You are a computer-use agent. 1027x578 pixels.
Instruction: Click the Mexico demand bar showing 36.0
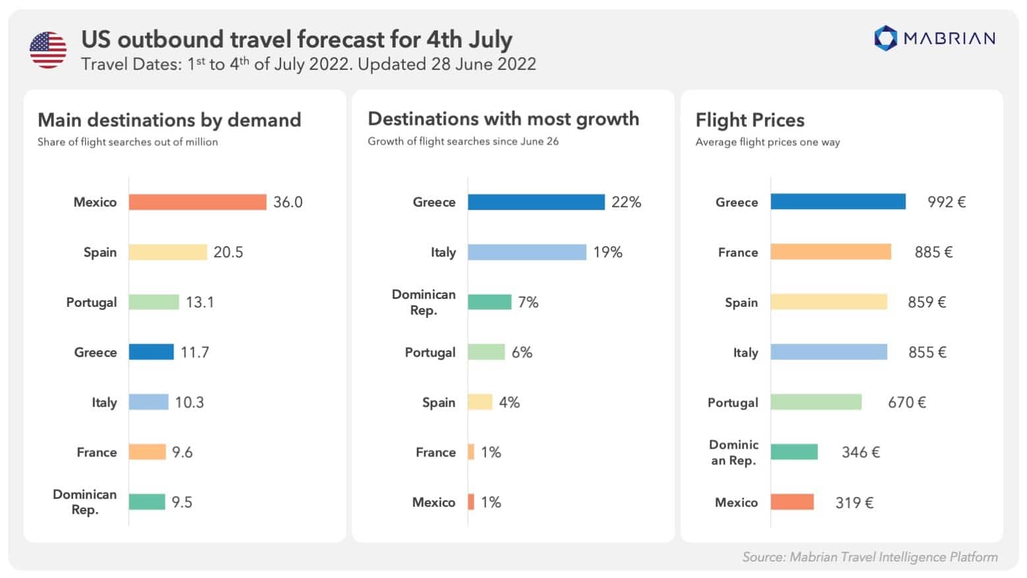click(x=197, y=202)
